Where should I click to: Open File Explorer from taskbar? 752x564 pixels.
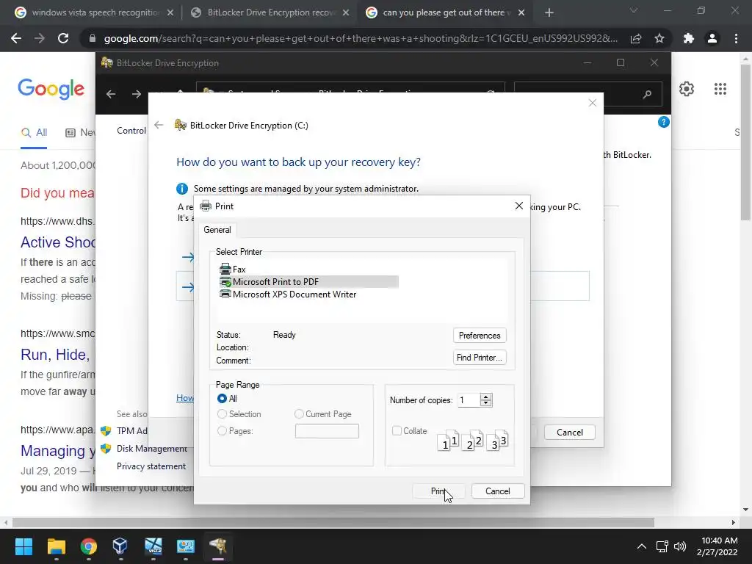pos(56,546)
